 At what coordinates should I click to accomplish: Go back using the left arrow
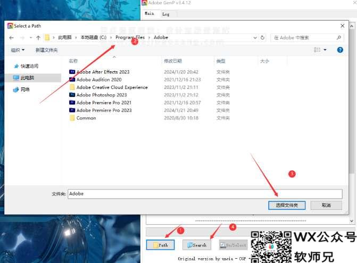[11, 38]
